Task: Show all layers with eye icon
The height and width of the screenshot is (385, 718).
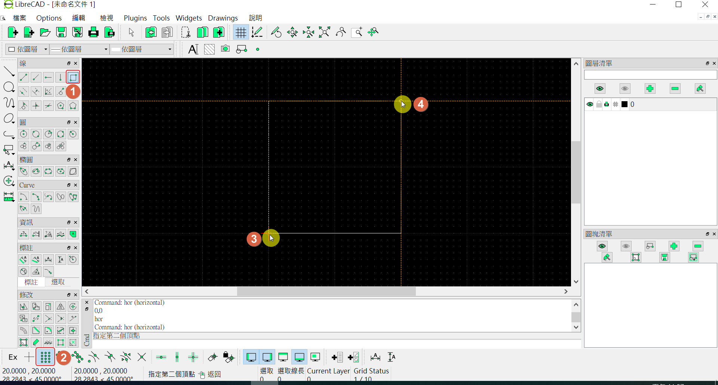Action: click(x=600, y=89)
